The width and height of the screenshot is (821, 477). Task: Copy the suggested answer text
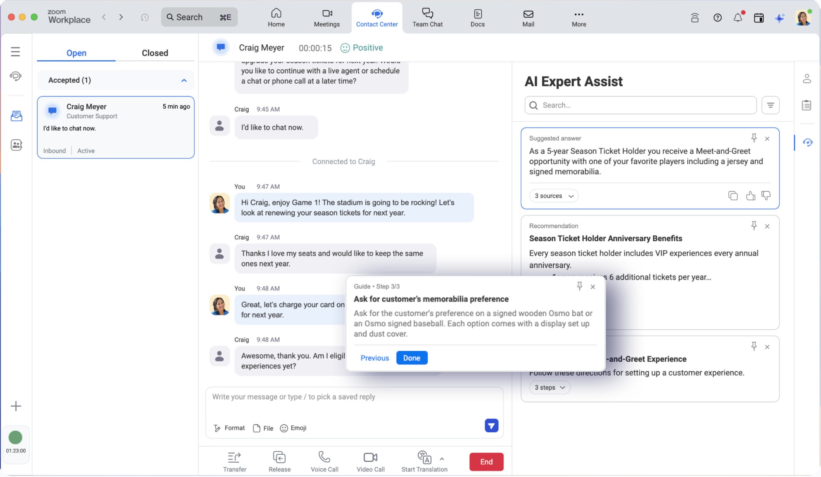733,196
